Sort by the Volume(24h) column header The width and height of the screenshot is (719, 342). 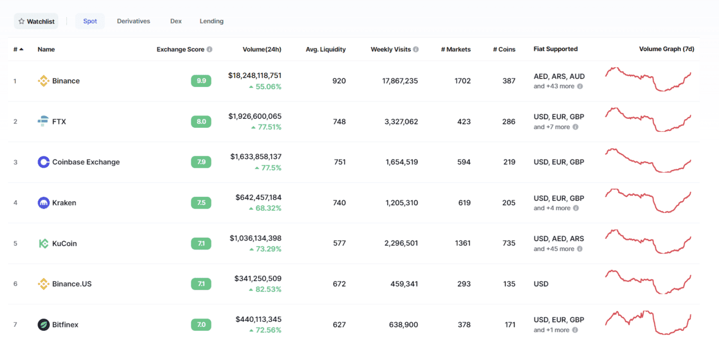(x=262, y=49)
